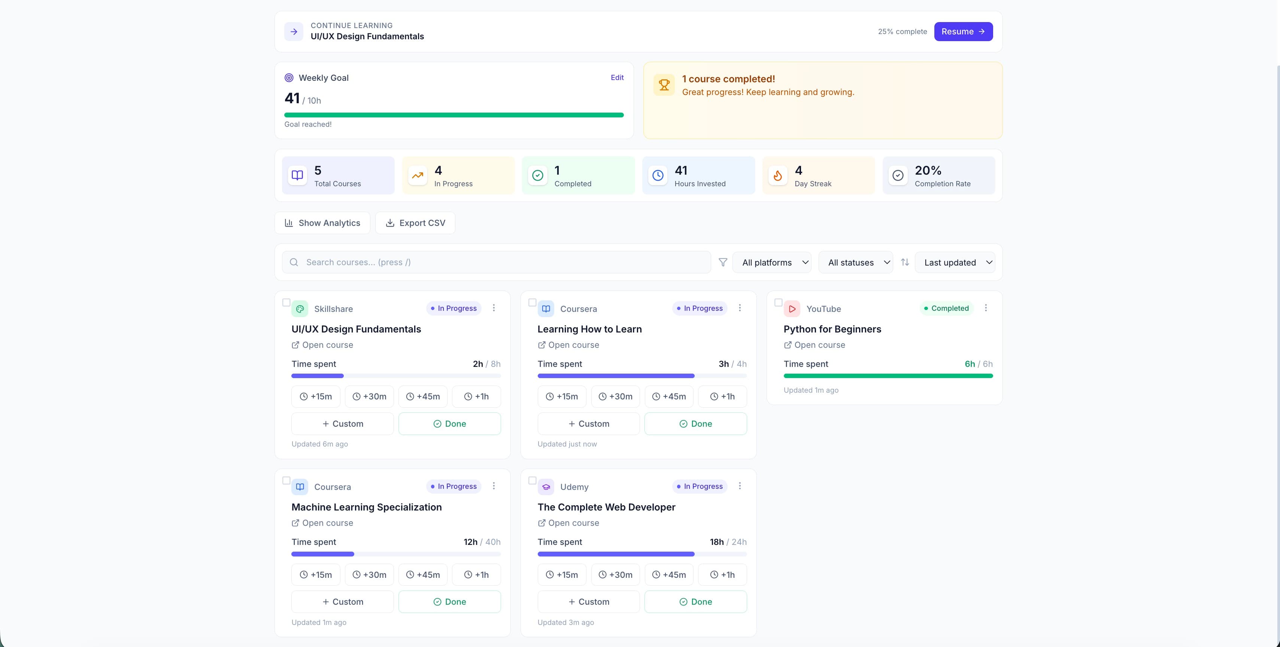Click Edit on the Weekly Goal card
Screen dimensions: 1280x647
(617, 77)
